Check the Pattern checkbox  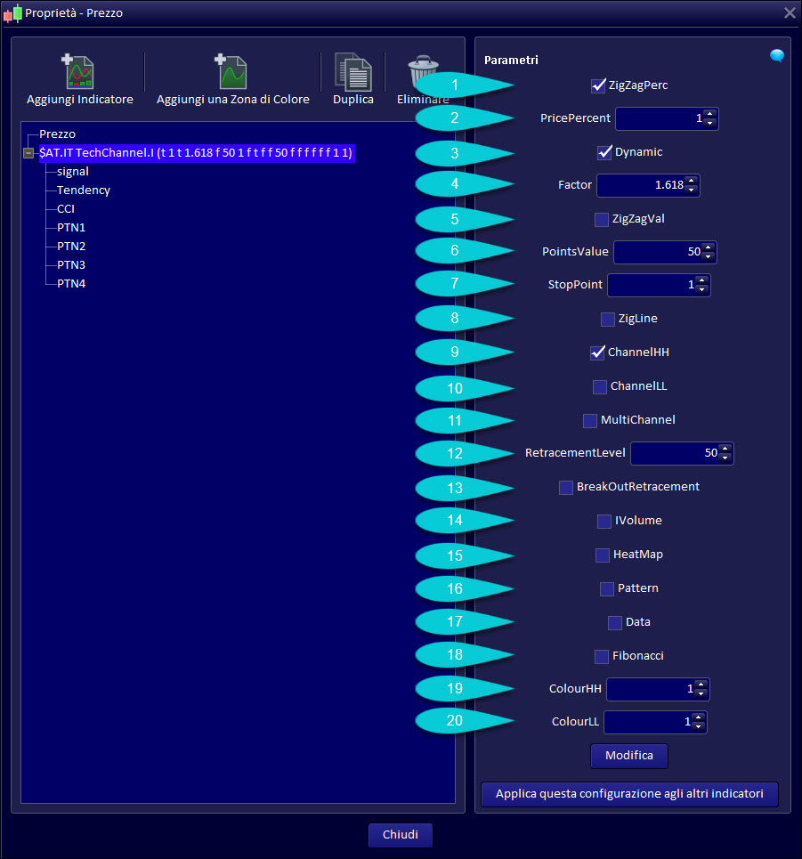coord(607,589)
